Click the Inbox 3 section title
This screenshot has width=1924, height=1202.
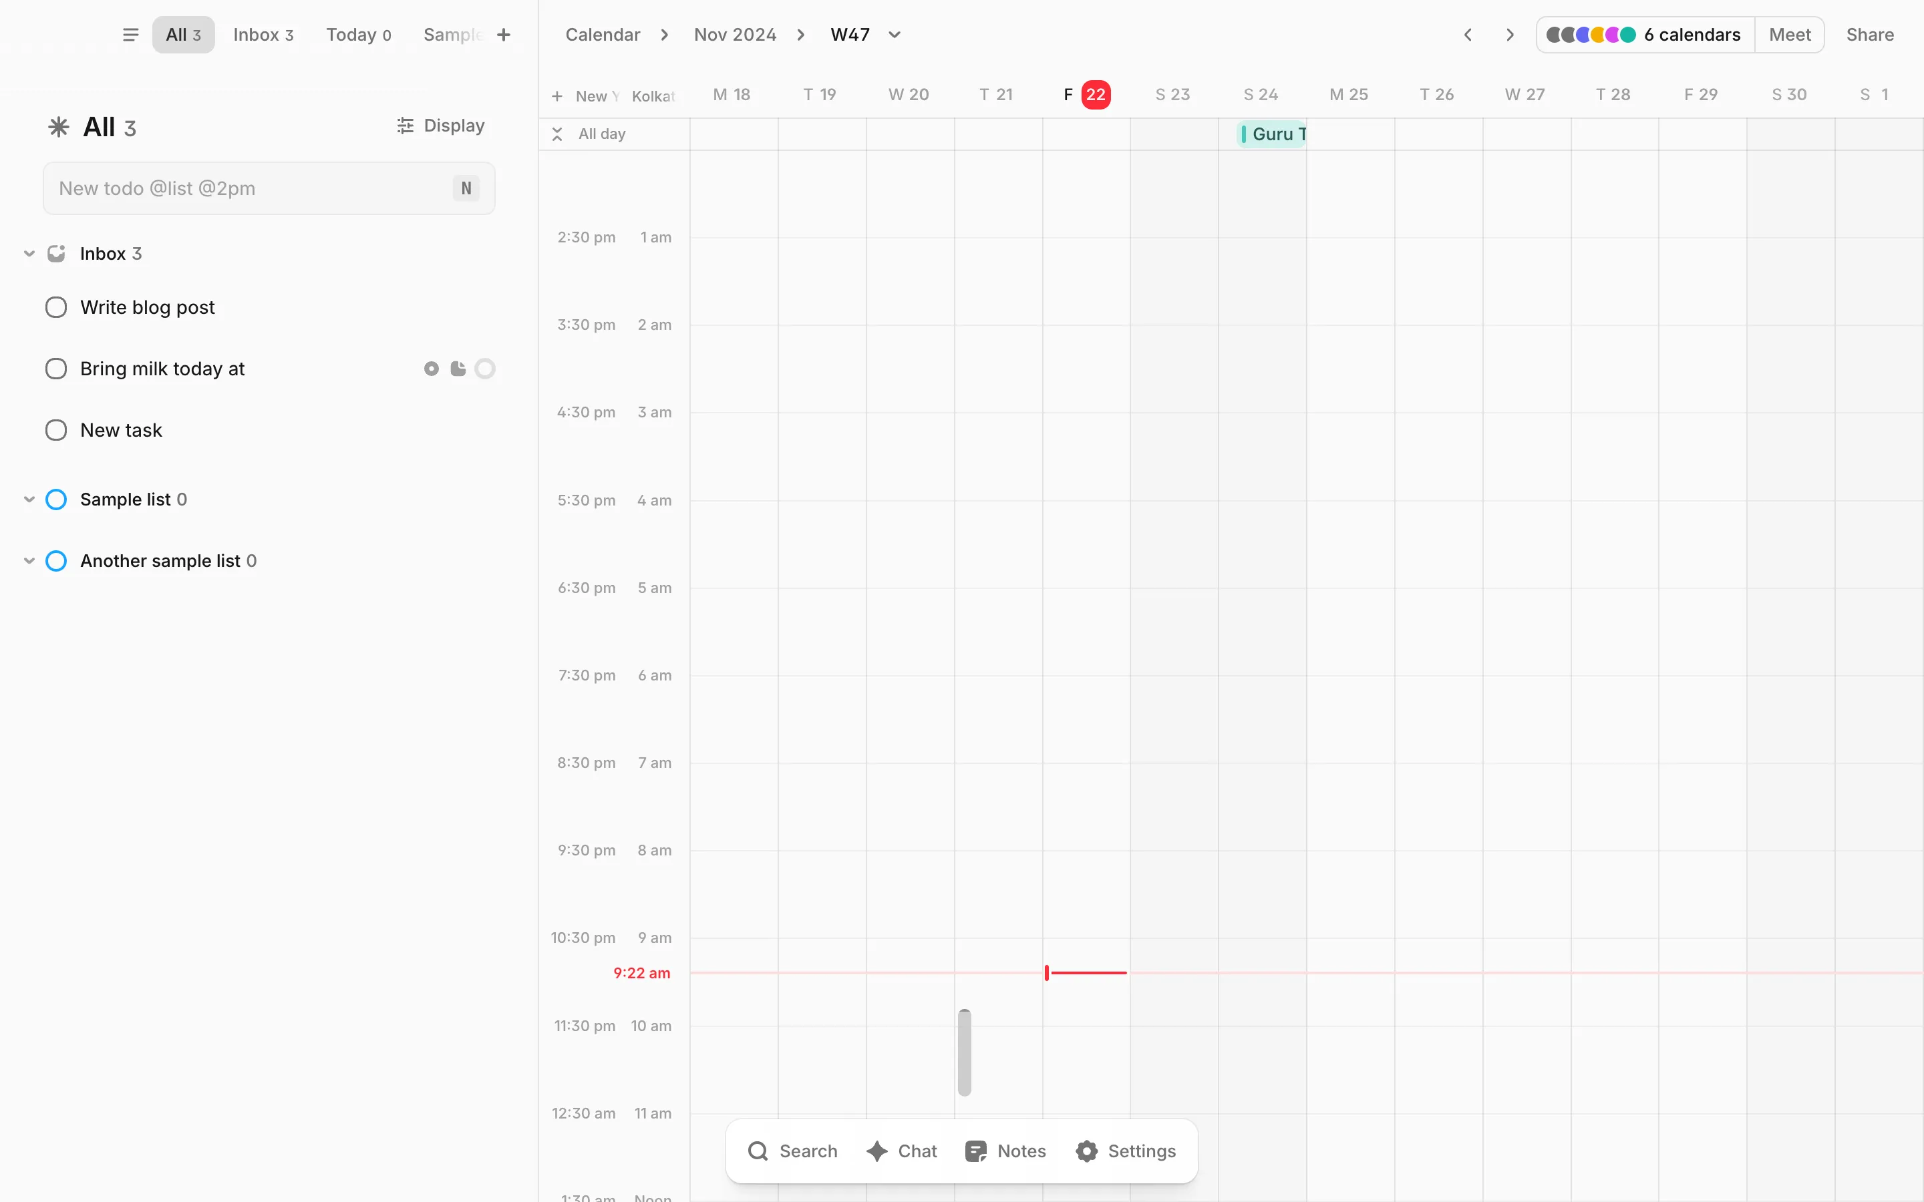point(110,254)
